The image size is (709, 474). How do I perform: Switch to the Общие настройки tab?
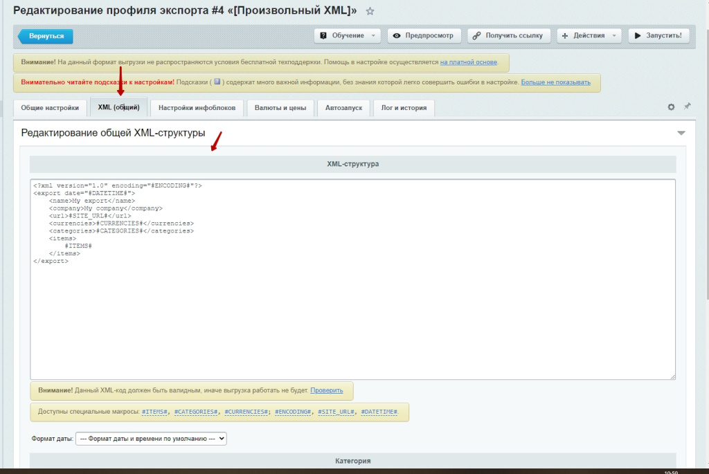pos(50,108)
